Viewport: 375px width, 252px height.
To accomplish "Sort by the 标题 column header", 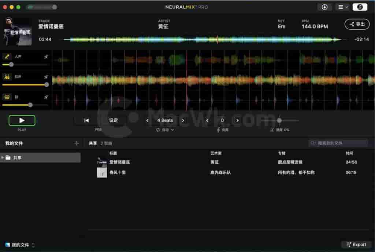I will coord(113,153).
